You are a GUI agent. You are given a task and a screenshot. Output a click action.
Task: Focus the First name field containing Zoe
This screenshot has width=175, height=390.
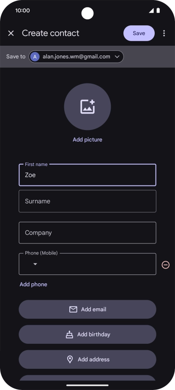[x=87, y=175]
